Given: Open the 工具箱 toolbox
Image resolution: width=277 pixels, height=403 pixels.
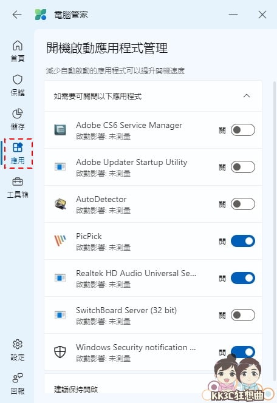Looking at the screenshot, I should [x=18, y=188].
